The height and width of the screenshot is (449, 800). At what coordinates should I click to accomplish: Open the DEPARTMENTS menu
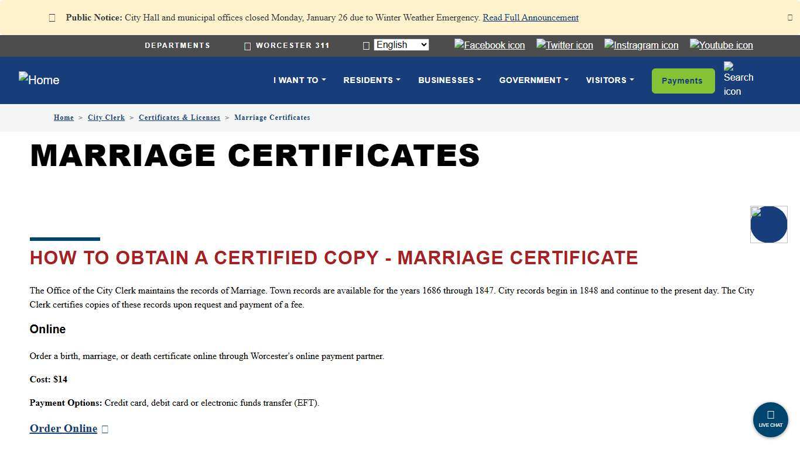point(177,45)
